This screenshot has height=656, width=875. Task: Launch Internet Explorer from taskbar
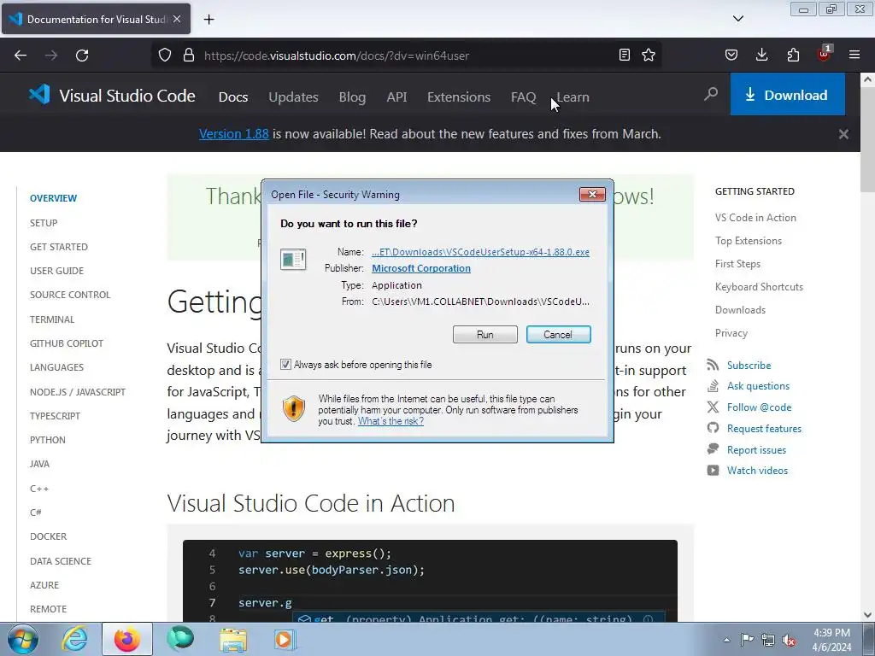tap(74, 639)
